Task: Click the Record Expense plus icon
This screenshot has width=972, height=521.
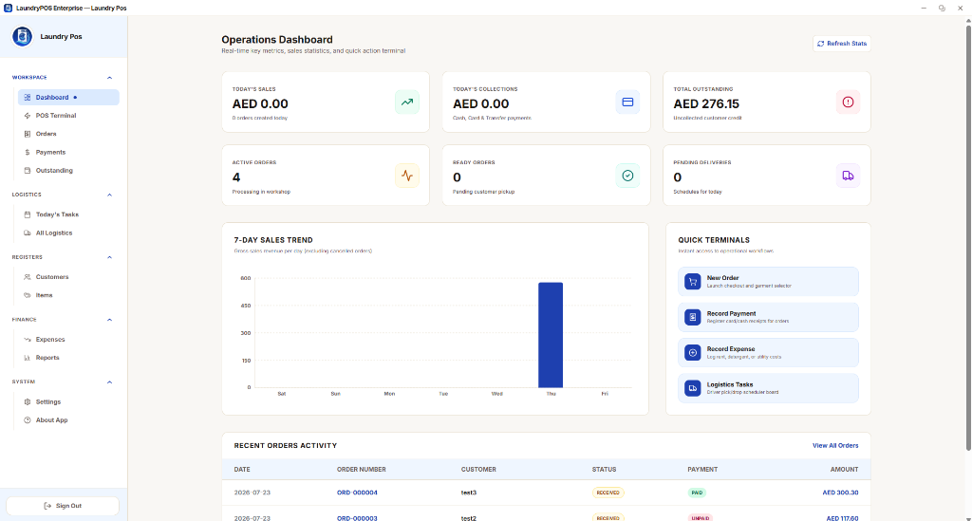Action: pyautogui.click(x=692, y=352)
